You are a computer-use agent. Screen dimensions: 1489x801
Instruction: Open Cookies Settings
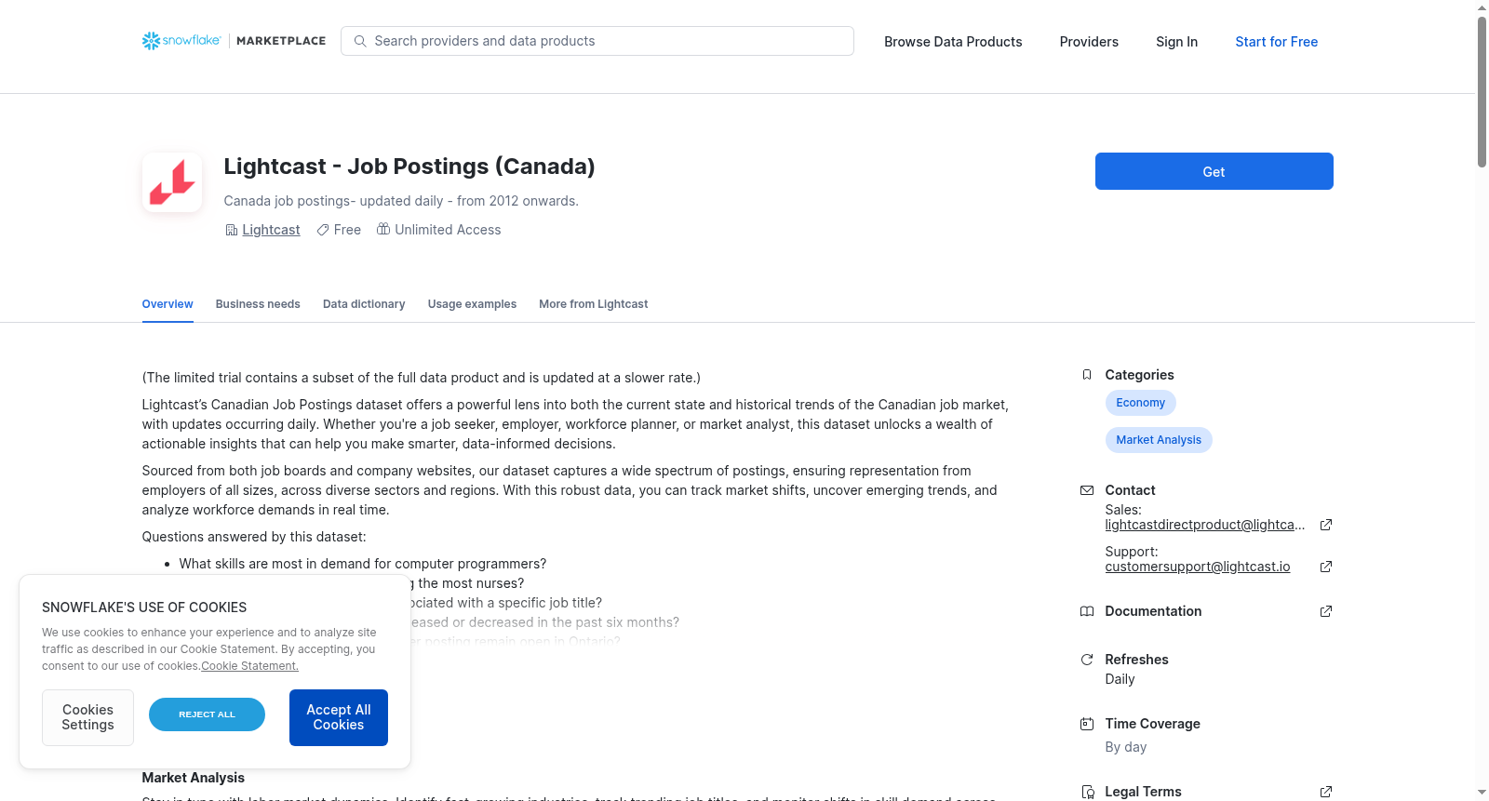87,717
